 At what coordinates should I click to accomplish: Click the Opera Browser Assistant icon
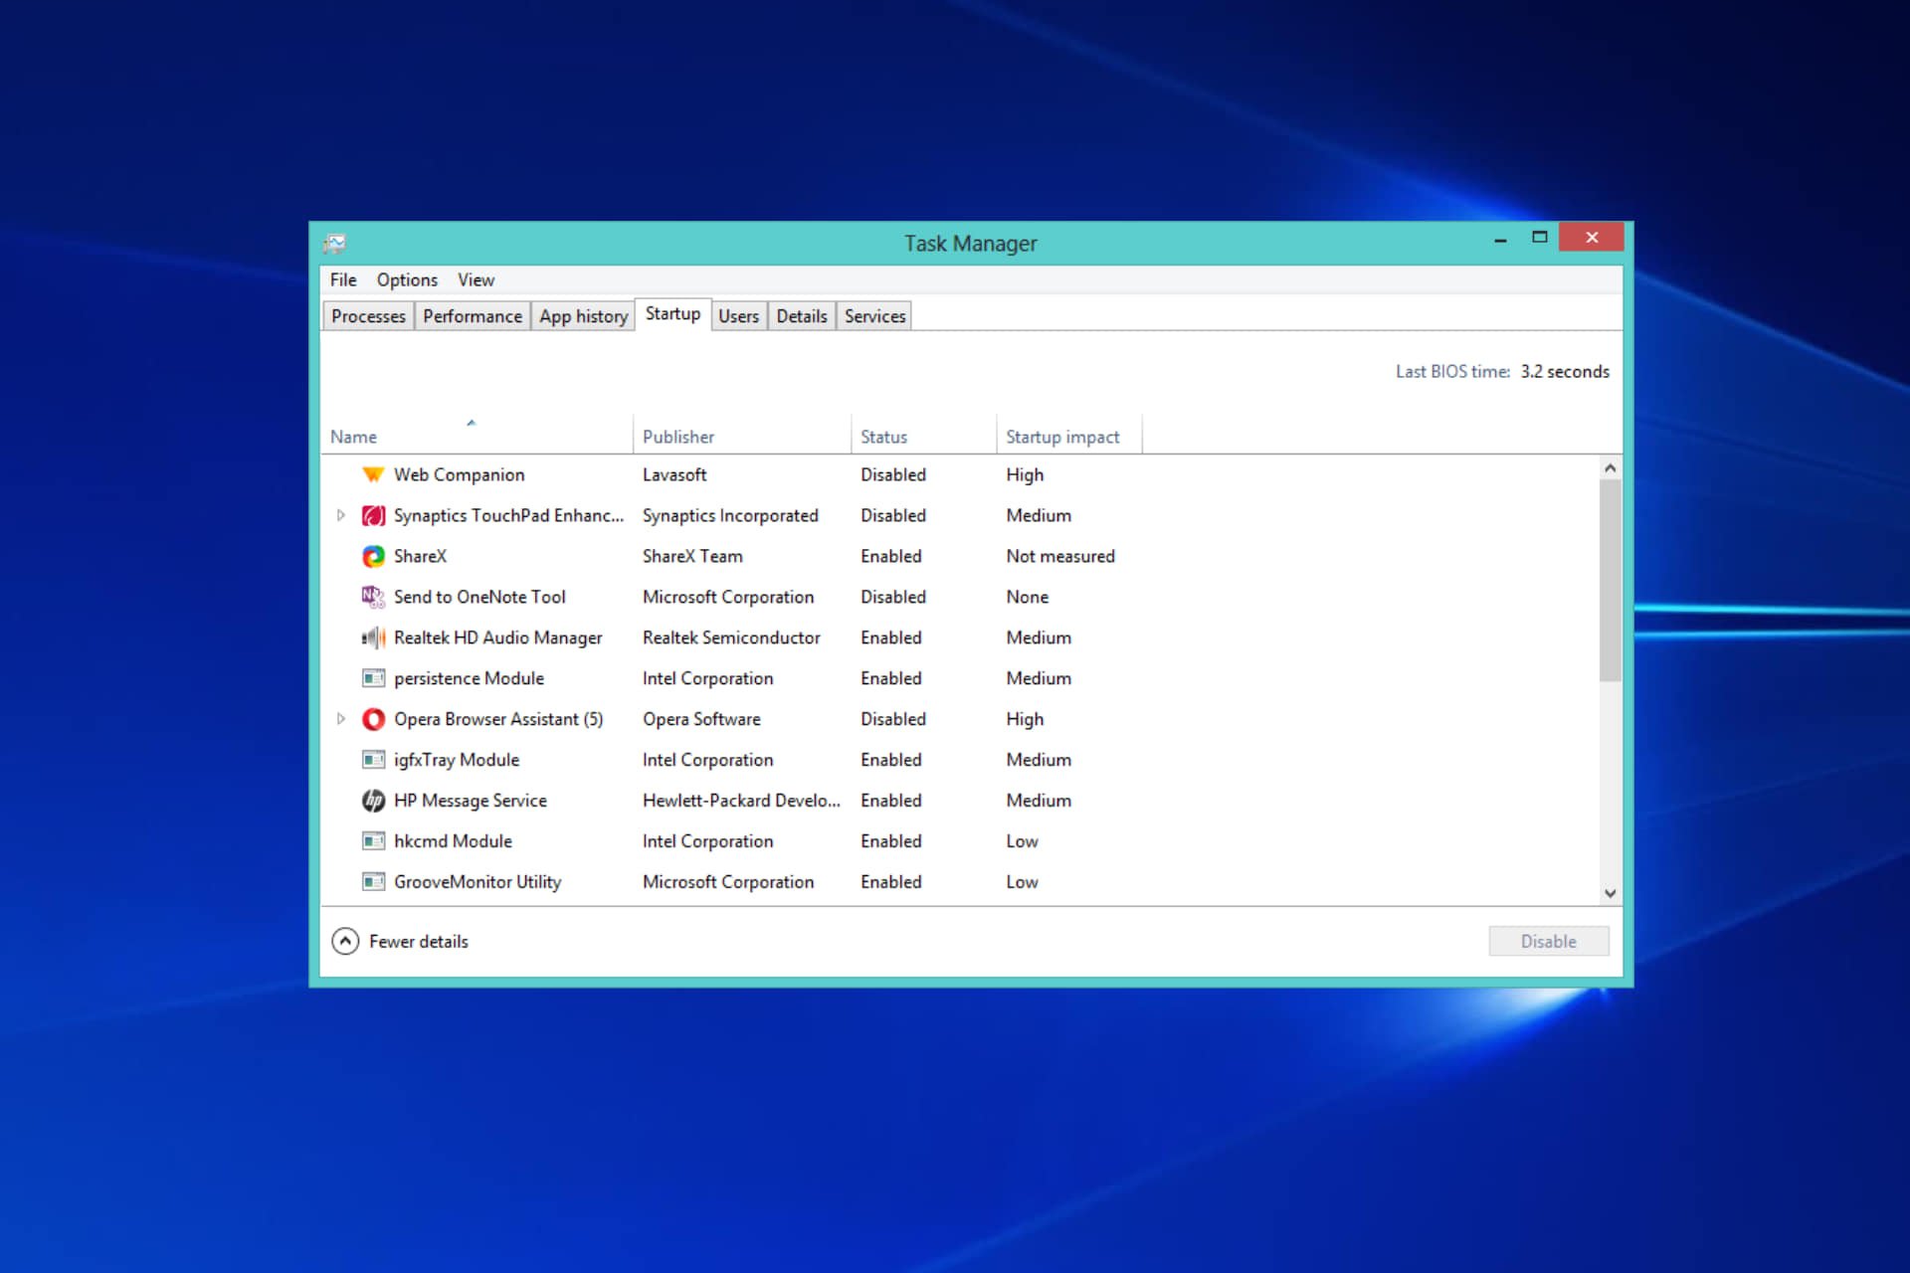pos(372,718)
